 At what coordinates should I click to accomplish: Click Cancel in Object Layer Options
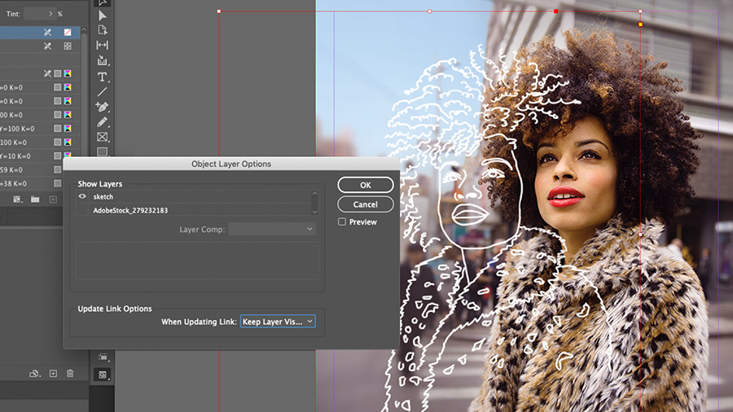pos(366,204)
